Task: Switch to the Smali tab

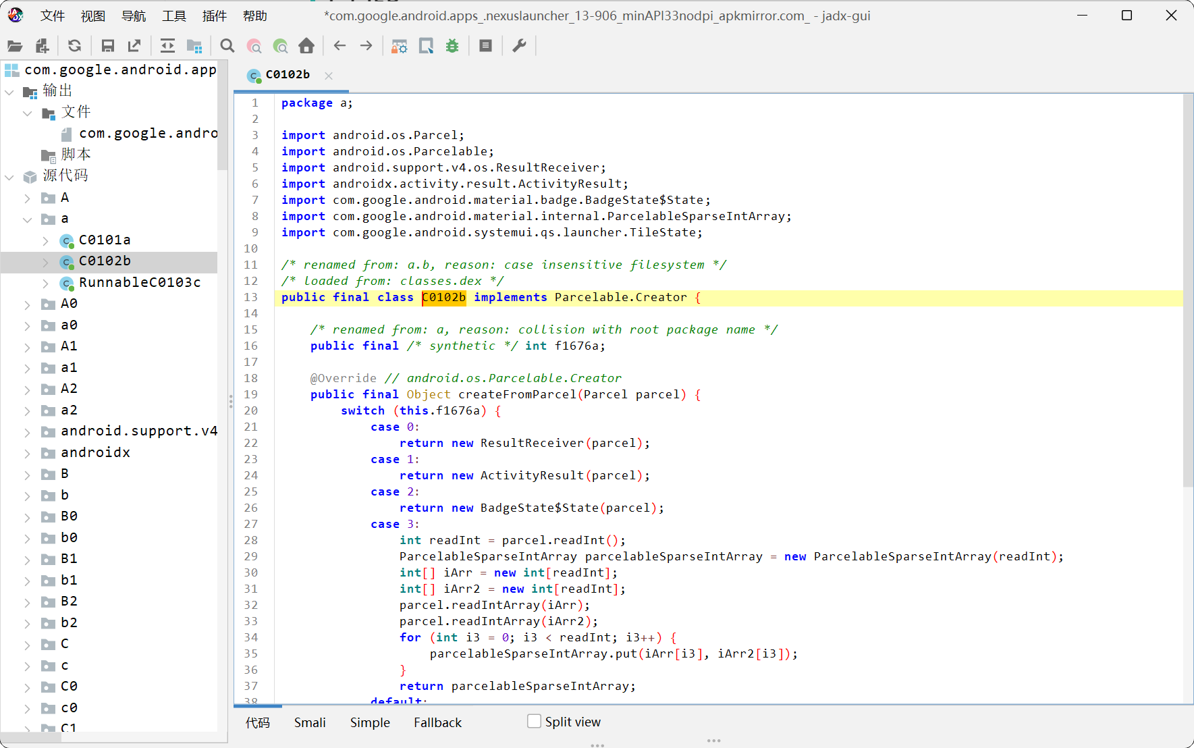Action: tap(310, 722)
